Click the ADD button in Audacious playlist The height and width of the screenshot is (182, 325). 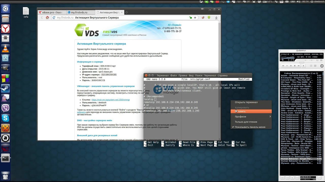(x=282, y=178)
